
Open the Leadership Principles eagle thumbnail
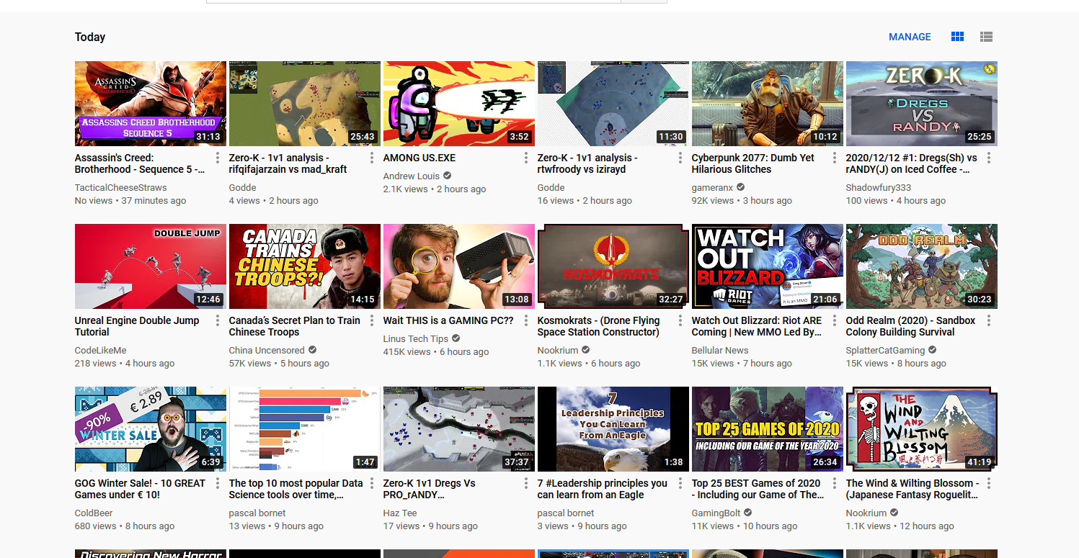[613, 429]
